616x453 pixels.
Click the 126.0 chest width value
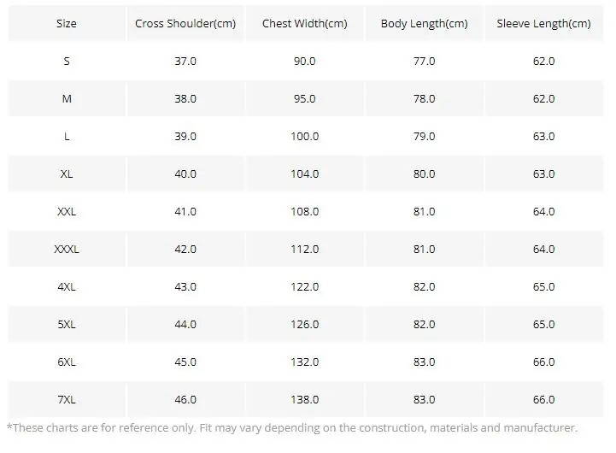(x=304, y=325)
